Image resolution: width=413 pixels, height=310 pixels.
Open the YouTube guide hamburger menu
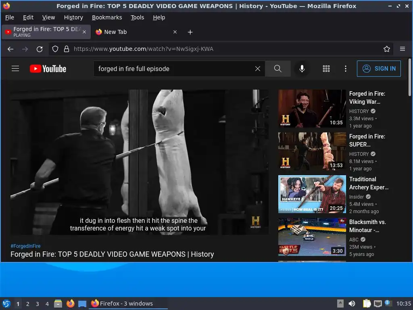click(15, 69)
